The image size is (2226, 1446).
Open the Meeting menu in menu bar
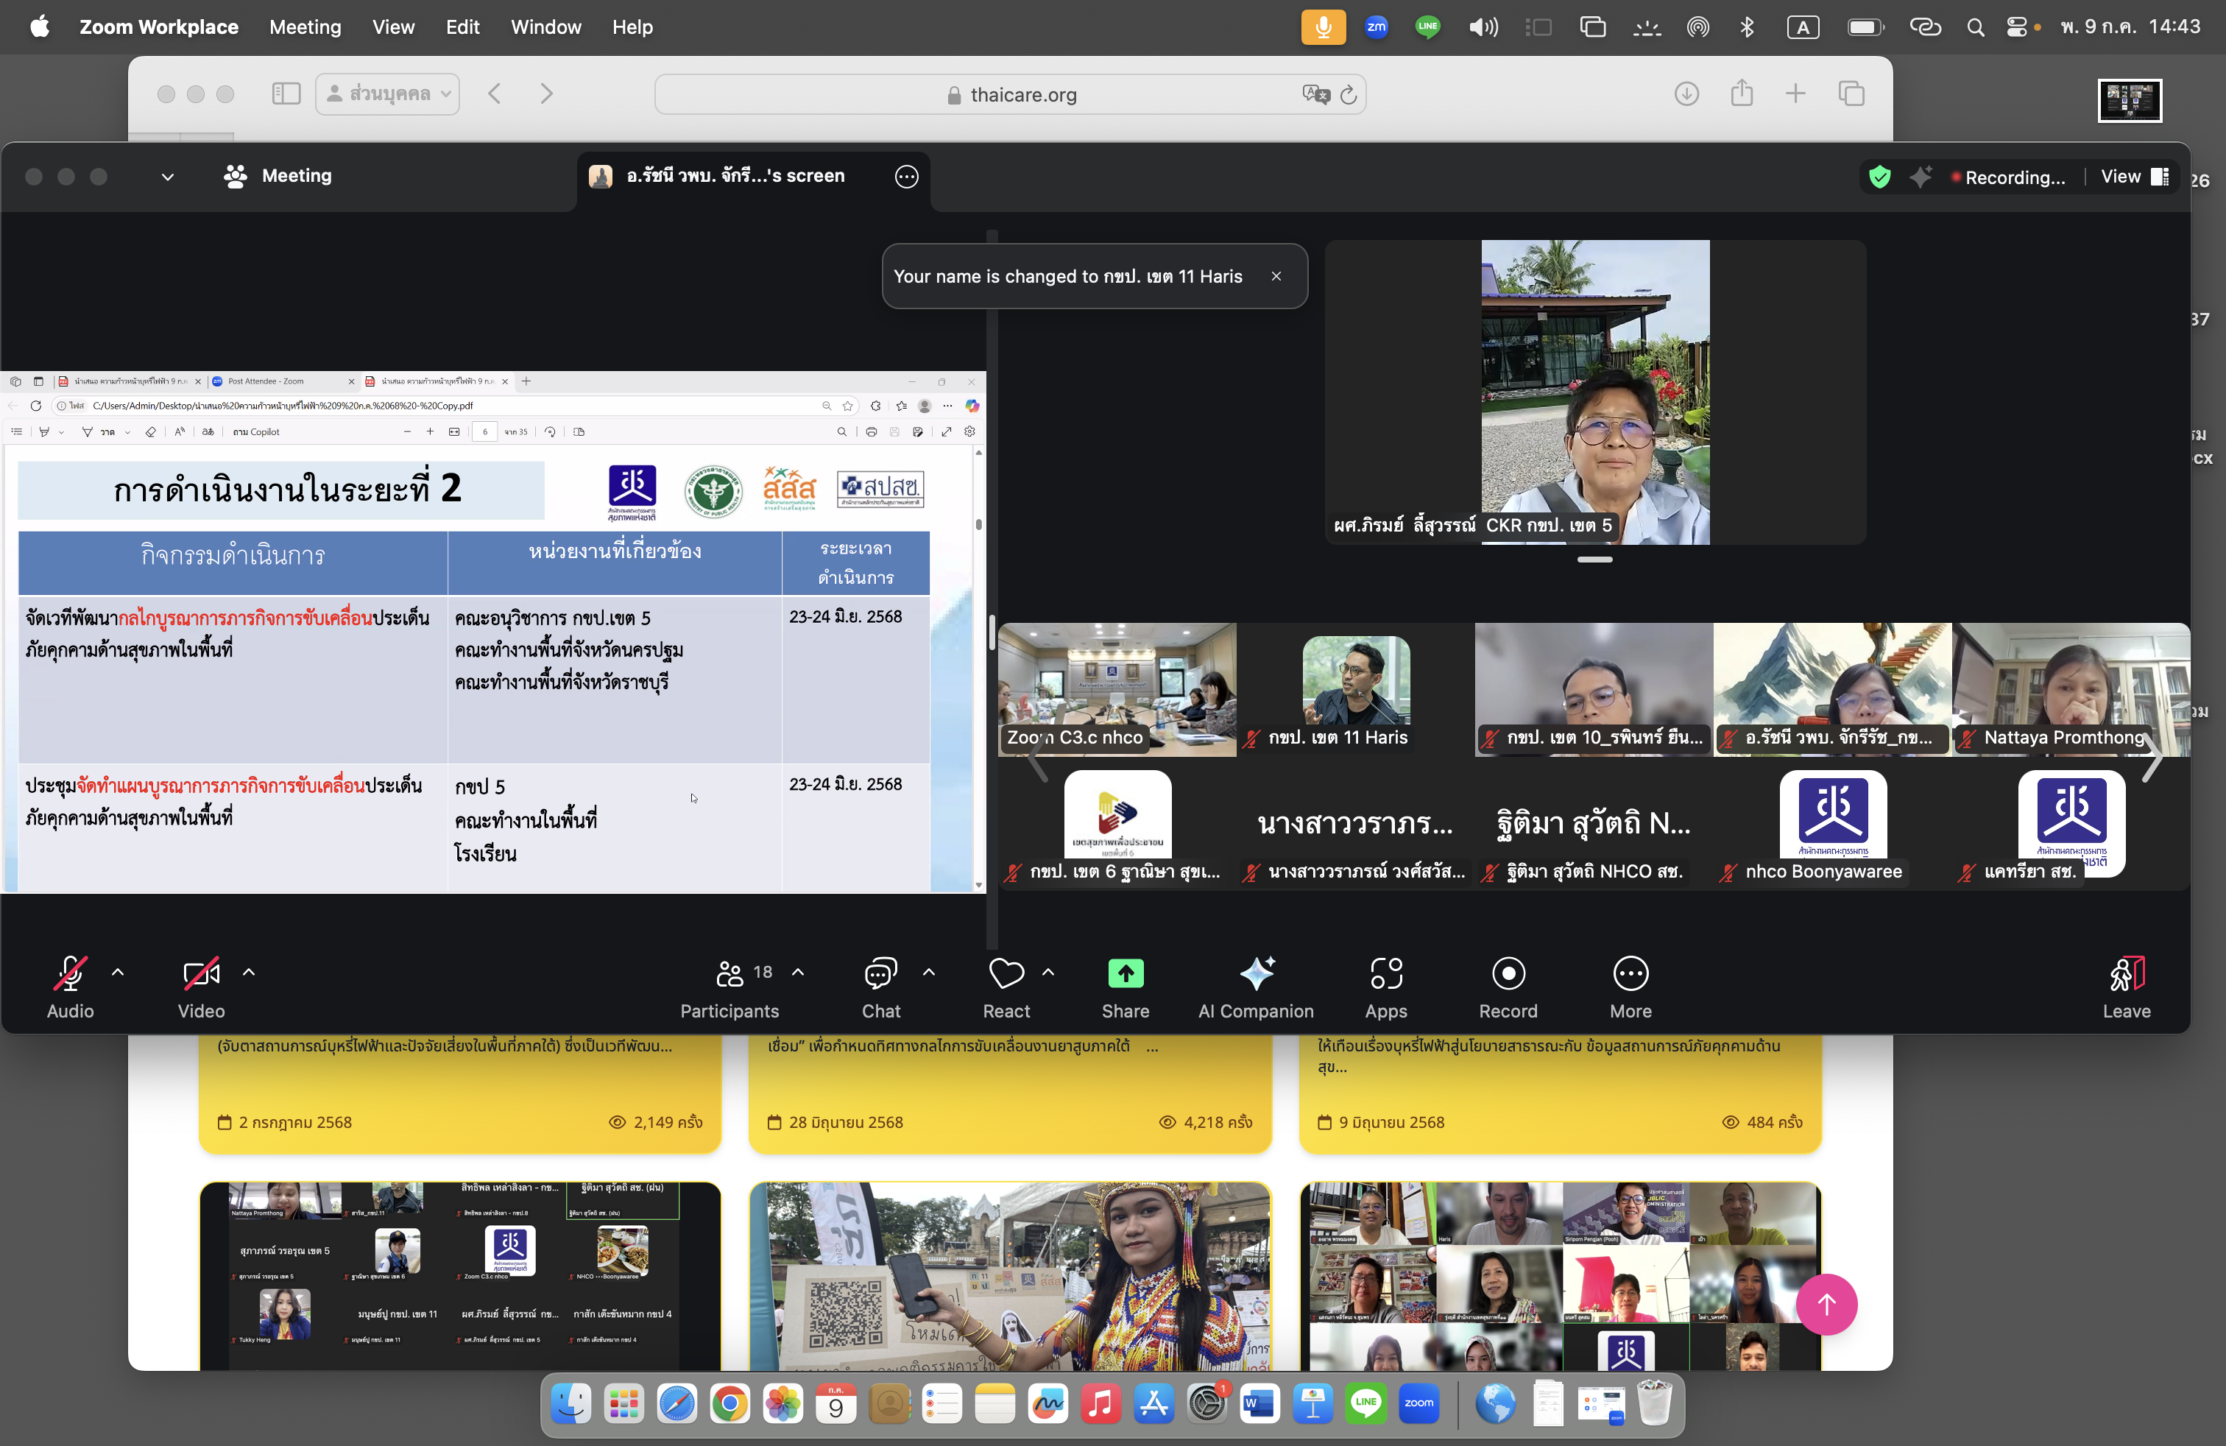click(305, 27)
